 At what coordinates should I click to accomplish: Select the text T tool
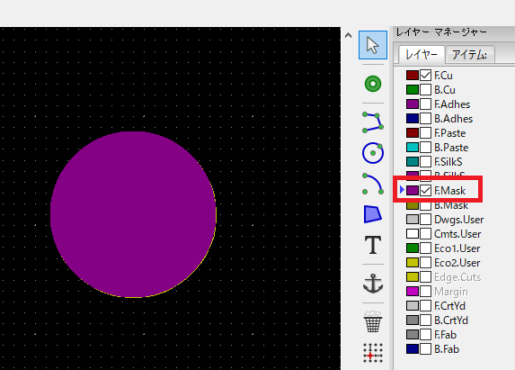coord(373,245)
